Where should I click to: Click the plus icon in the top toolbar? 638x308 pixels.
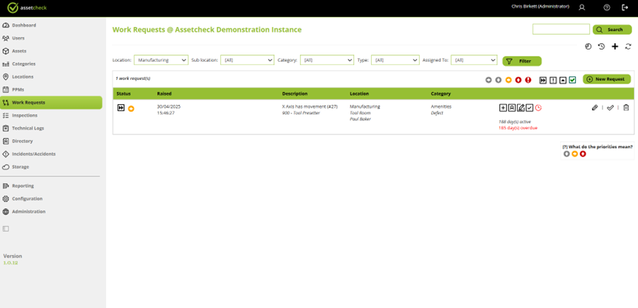615,47
